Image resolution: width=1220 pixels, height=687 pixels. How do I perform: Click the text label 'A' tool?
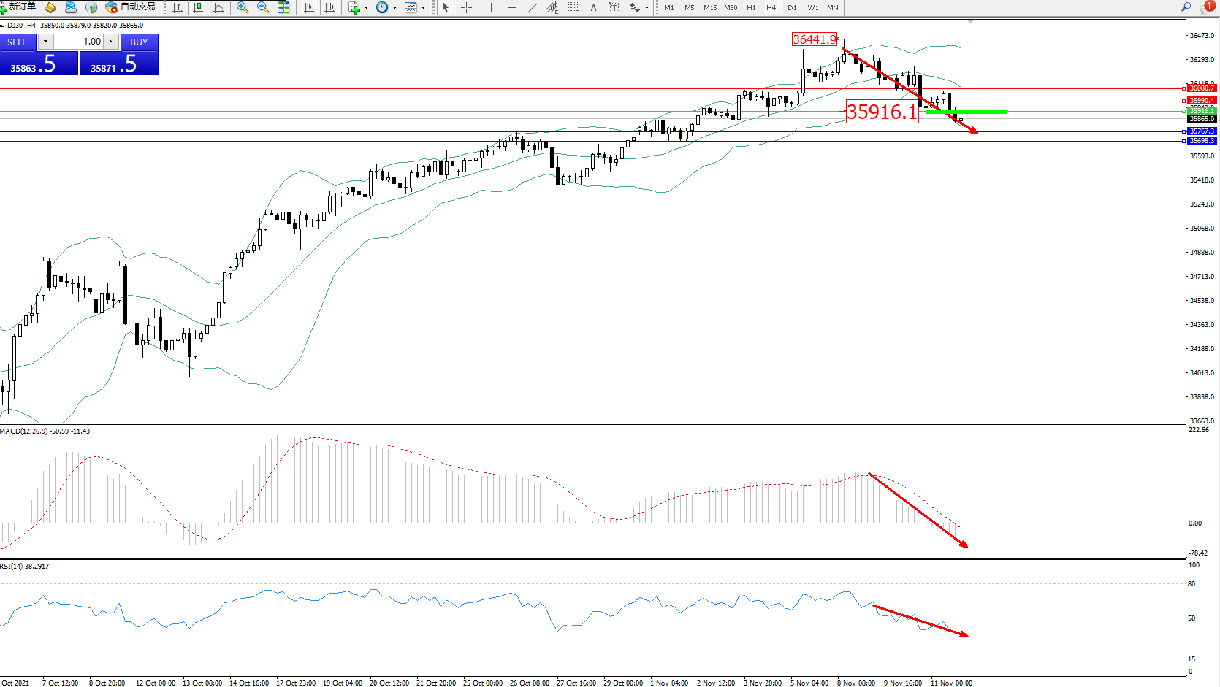tap(593, 7)
